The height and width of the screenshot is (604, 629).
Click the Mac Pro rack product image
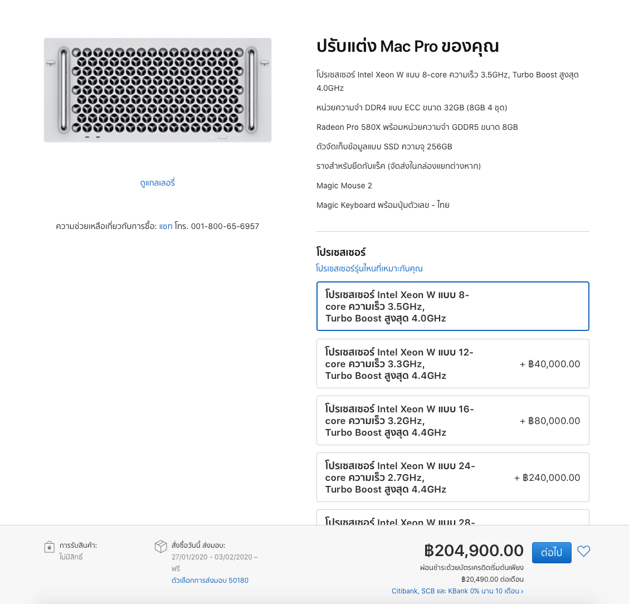(x=158, y=90)
